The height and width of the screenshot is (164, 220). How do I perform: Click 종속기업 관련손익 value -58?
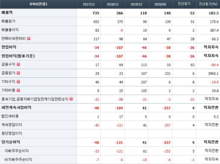120,100
